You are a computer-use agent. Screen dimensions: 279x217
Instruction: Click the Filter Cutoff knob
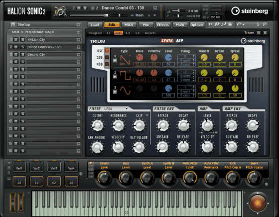coord(98,125)
